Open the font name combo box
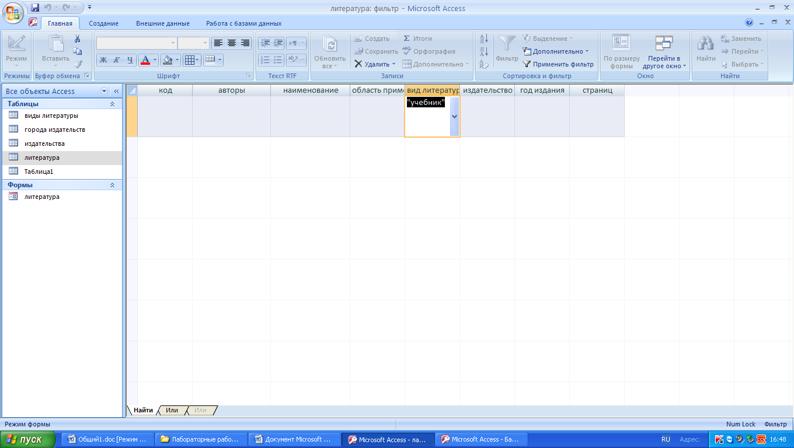794x448 pixels. point(137,43)
